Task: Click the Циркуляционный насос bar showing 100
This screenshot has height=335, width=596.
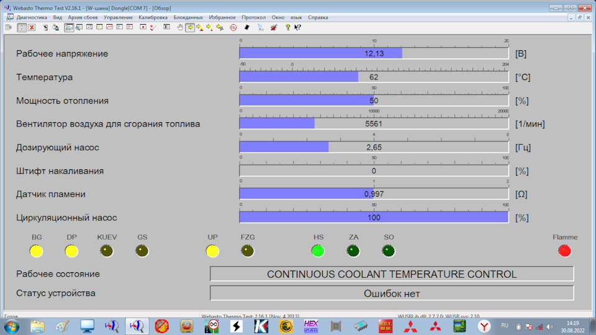Action: tap(374, 218)
